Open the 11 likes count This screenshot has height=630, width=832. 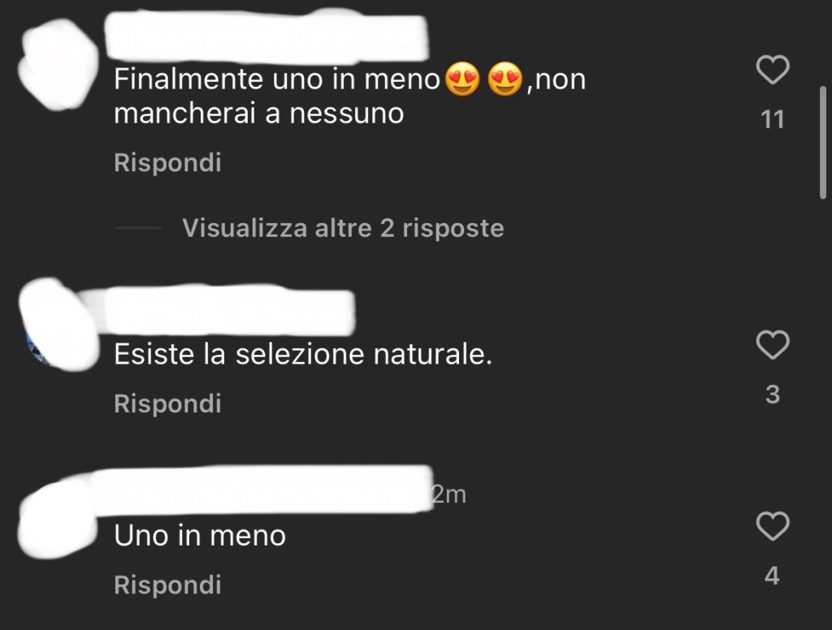(773, 120)
